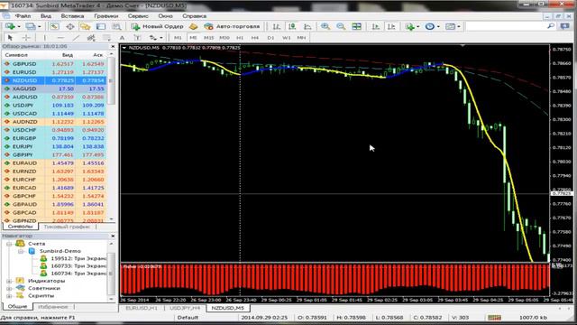The height and width of the screenshot is (325, 577).
Task: Collapse the Счета tree node
Action: [x=9, y=244]
